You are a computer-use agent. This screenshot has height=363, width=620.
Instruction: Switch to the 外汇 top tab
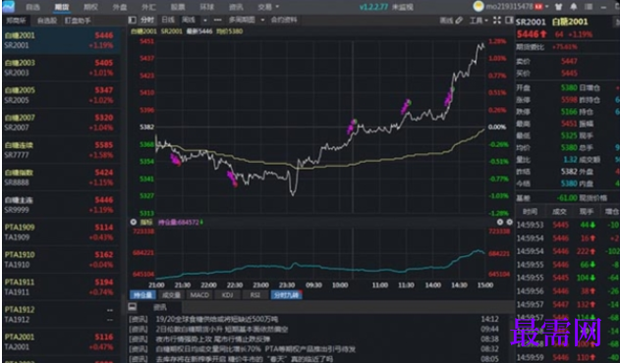tap(148, 7)
